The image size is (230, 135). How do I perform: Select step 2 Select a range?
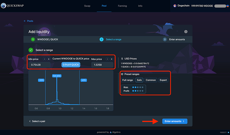pos(110,39)
